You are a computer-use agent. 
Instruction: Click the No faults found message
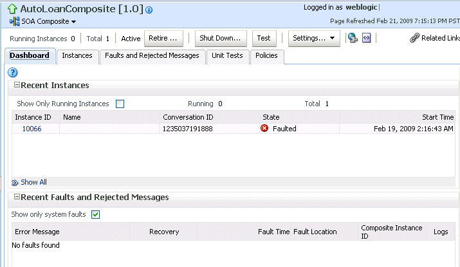(35, 245)
